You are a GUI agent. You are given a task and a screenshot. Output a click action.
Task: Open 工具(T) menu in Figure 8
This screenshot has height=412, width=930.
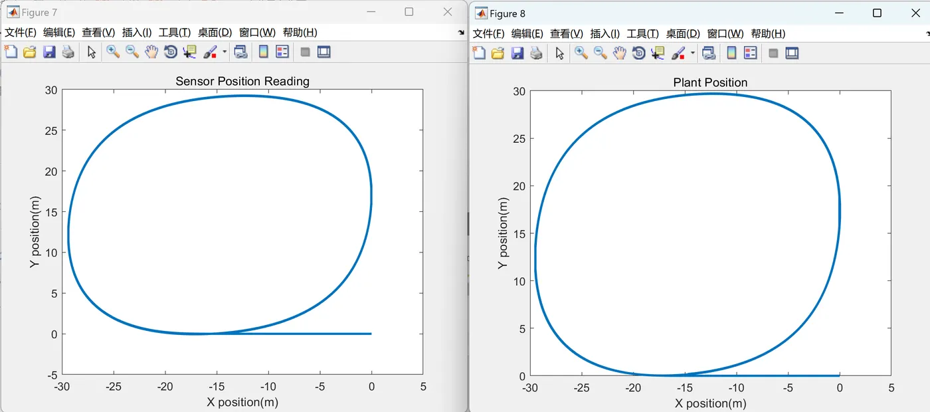[x=642, y=33]
